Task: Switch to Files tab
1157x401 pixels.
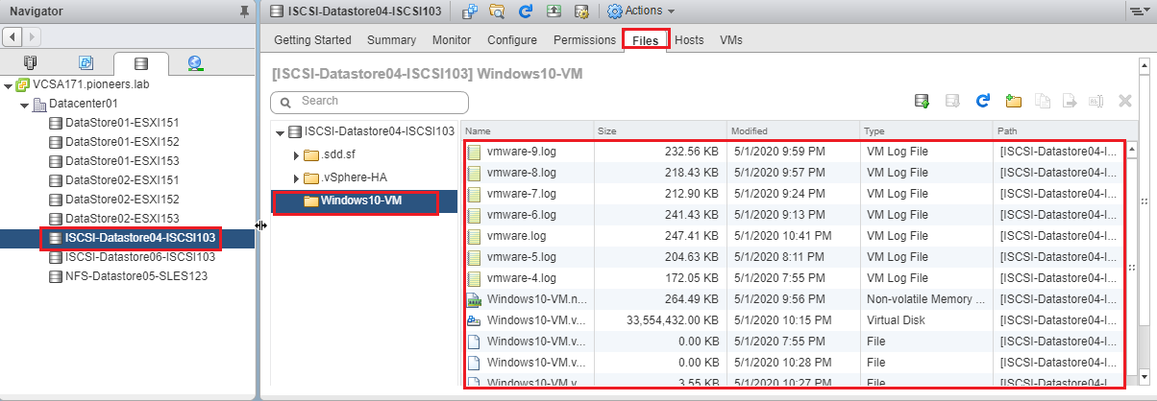Action: click(x=645, y=40)
